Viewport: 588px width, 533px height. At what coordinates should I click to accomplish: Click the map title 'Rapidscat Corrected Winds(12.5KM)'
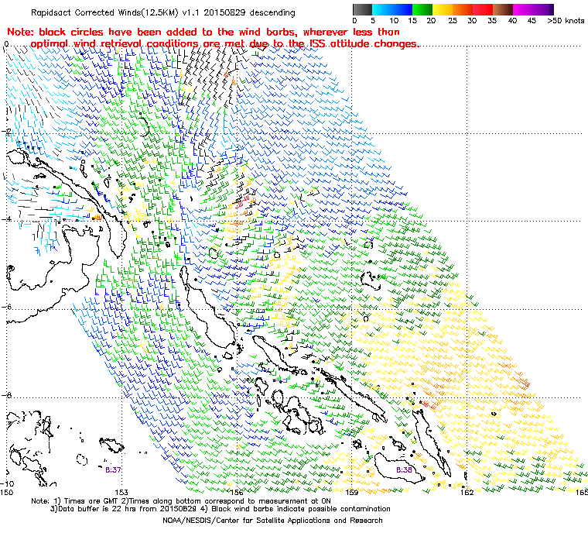tap(104, 12)
